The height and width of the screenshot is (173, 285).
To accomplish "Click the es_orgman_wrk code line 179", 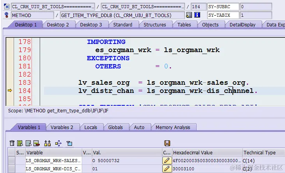I will [157, 50].
